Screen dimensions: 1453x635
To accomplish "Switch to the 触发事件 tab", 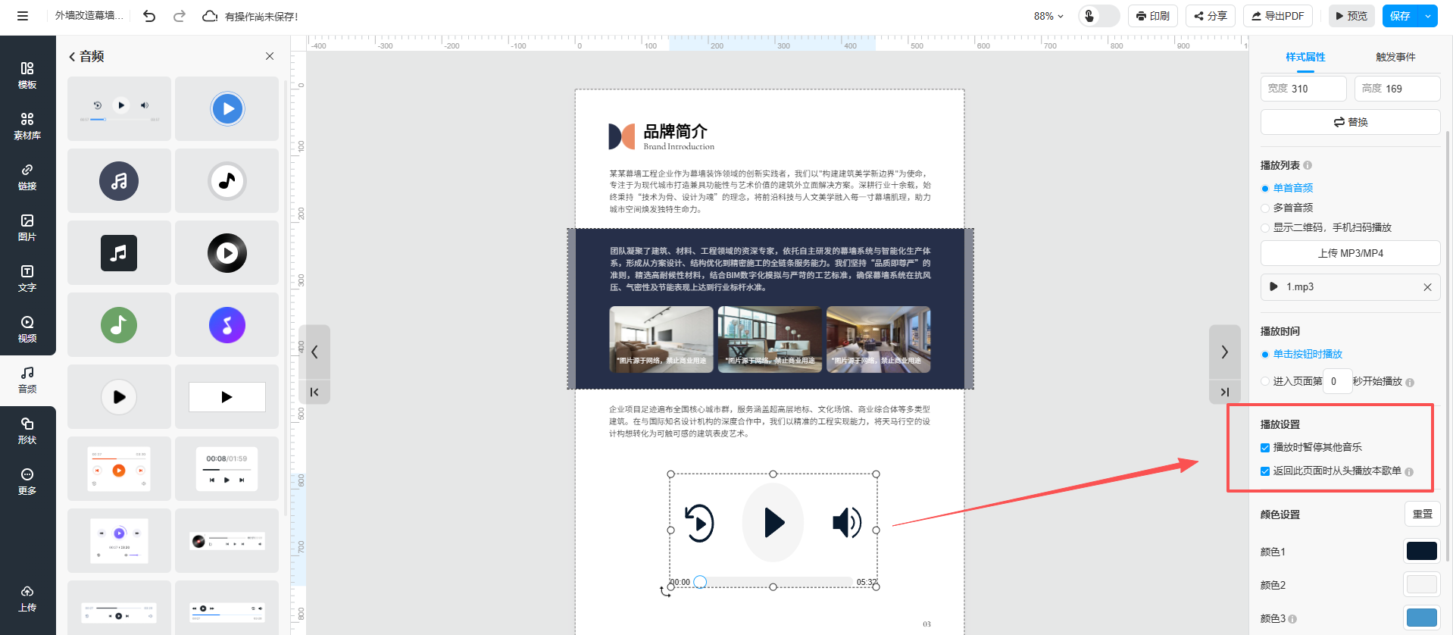I will (1395, 58).
